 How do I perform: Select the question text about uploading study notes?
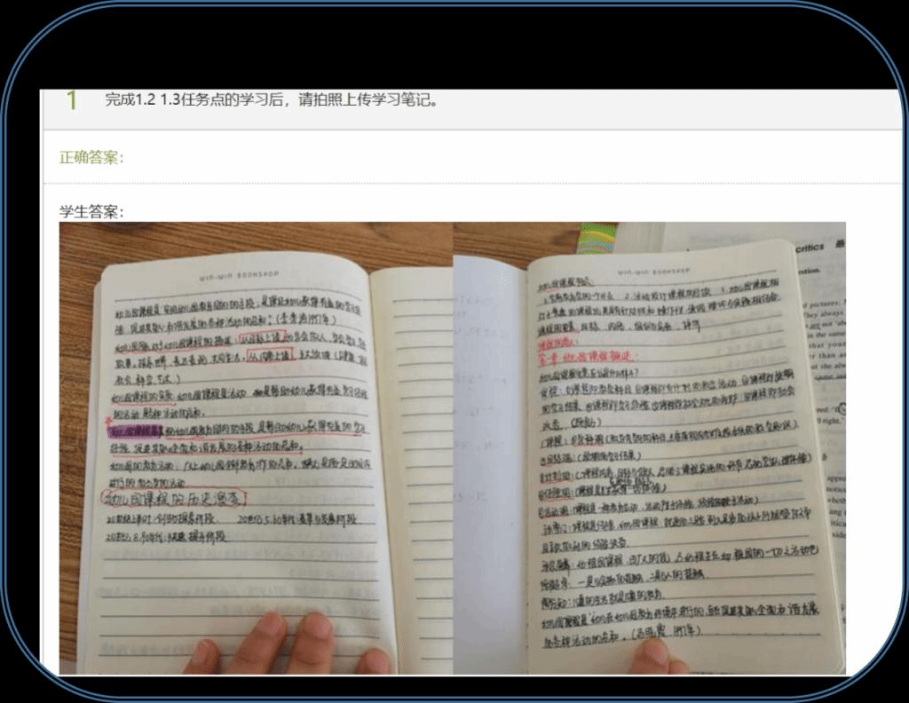(x=271, y=99)
